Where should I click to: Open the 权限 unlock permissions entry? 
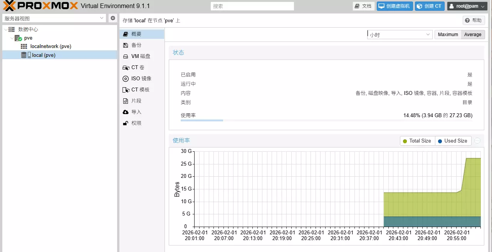click(142, 123)
